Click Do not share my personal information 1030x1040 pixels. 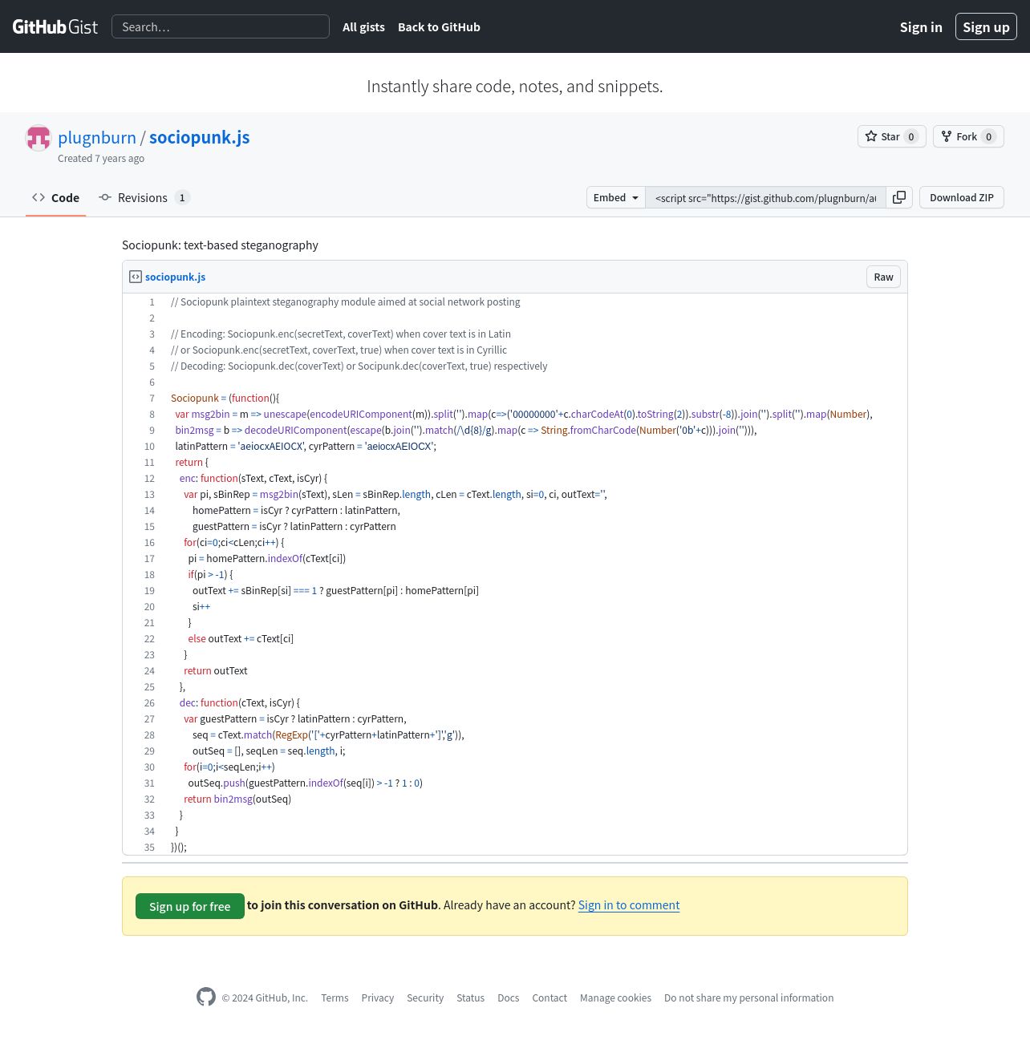click(x=748, y=998)
